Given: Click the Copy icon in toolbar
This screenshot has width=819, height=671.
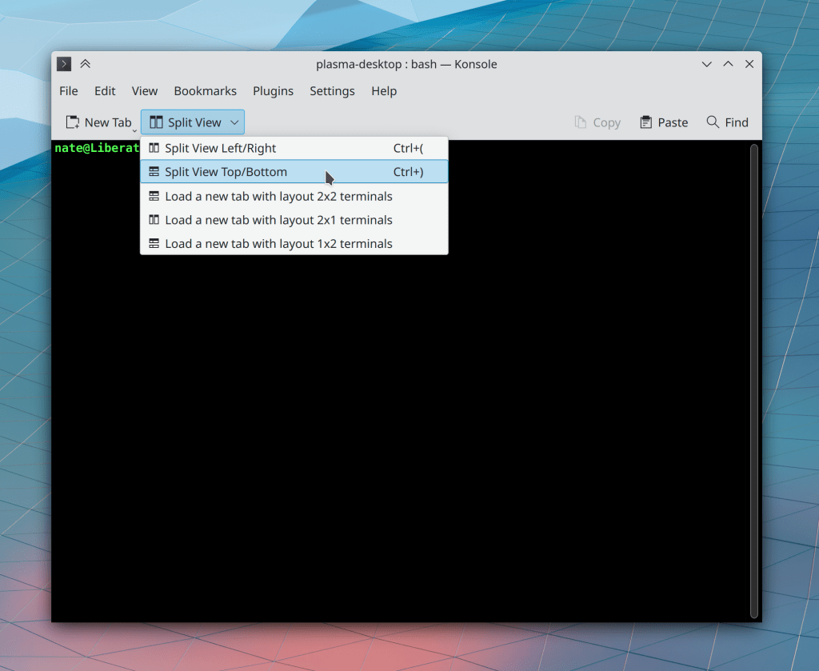Looking at the screenshot, I should (x=581, y=122).
